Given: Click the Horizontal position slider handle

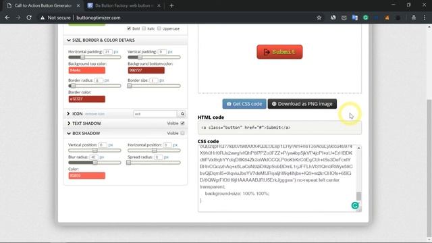Looking at the screenshot, I should pyautogui.click(x=155, y=151).
